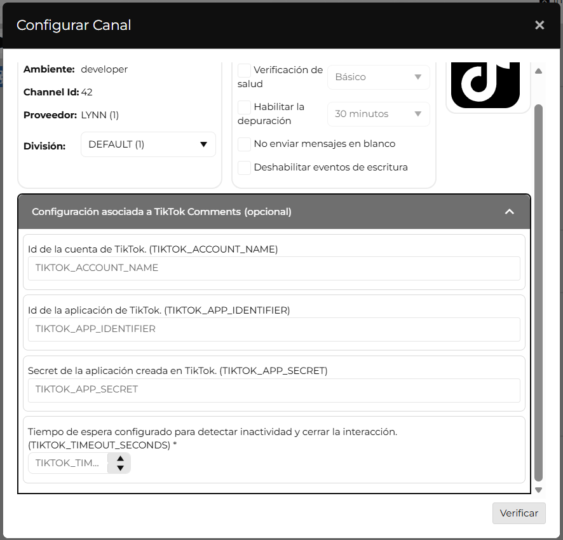563x540 pixels.
Task: Click the scrollbar down arrow
Action: (538, 490)
